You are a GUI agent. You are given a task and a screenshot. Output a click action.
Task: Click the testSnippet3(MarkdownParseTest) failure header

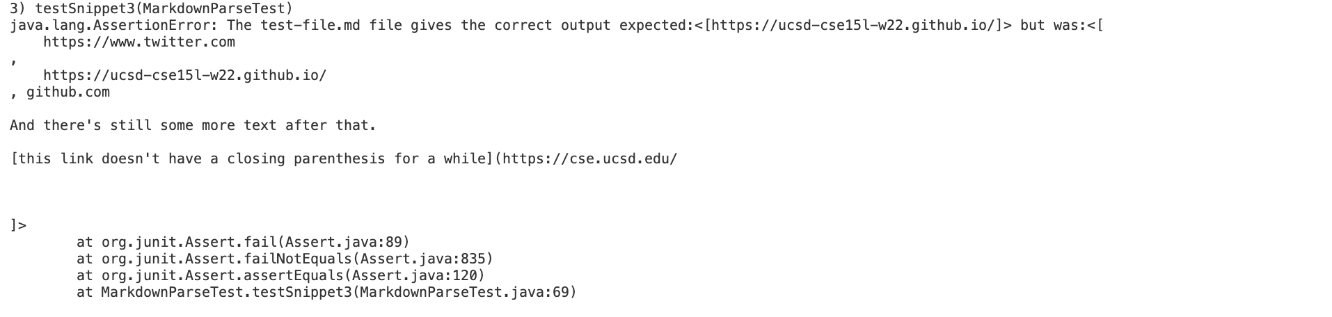click(151, 9)
